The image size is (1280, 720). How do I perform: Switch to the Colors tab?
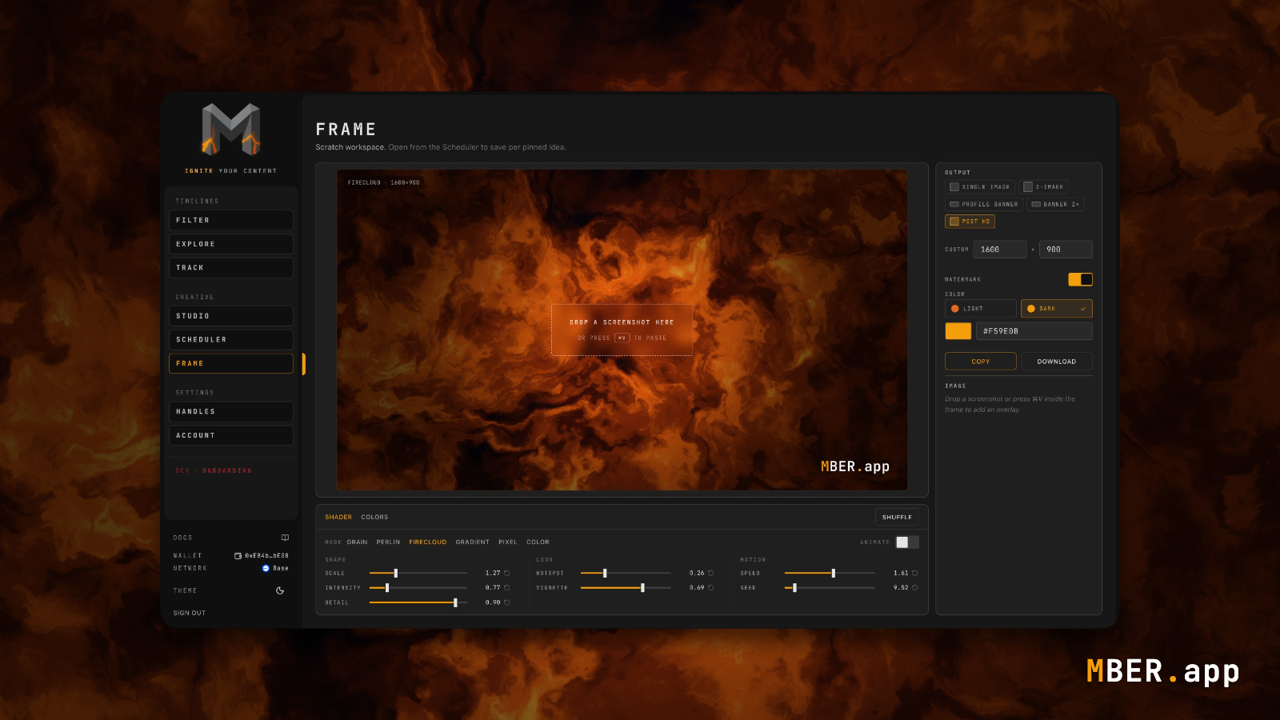tap(374, 517)
